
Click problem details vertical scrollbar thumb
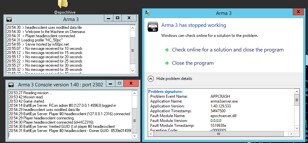[297, 100]
